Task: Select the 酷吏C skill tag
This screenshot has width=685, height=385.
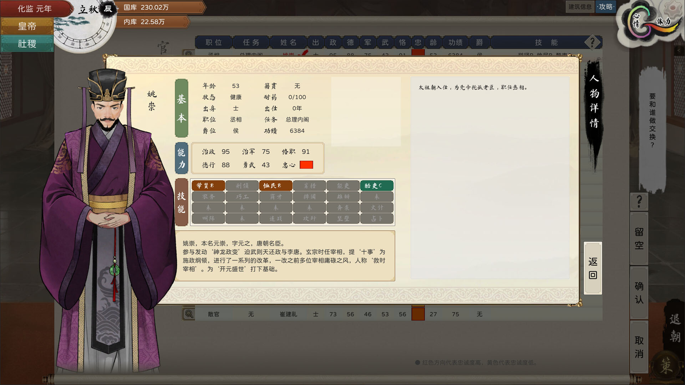Action: tap(376, 186)
